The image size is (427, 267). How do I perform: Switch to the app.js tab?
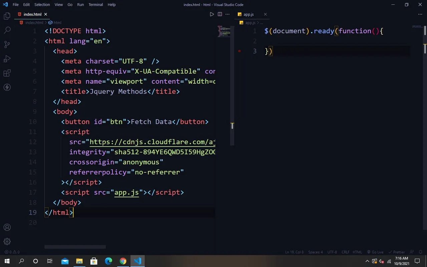click(x=249, y=14)
